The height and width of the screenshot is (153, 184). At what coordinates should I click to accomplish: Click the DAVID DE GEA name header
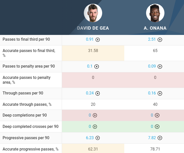pyautogui.click(x=93, y=28)
